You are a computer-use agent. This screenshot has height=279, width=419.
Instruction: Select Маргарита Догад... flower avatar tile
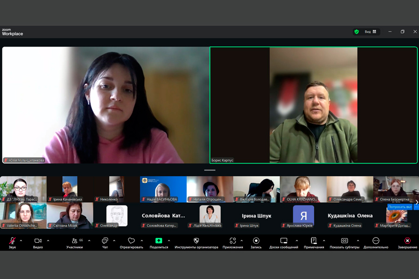[396, 215]
